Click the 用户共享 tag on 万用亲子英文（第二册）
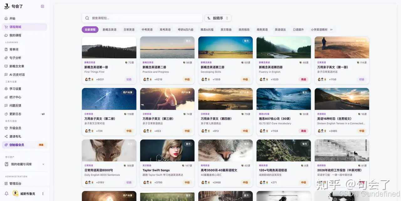This screenshot has width=401, height=201. [128, 93]
